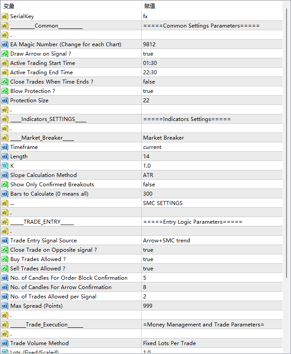Click the string icon beside SerialKey
Viewport: 291px width, 354px height.
point(5,16)
